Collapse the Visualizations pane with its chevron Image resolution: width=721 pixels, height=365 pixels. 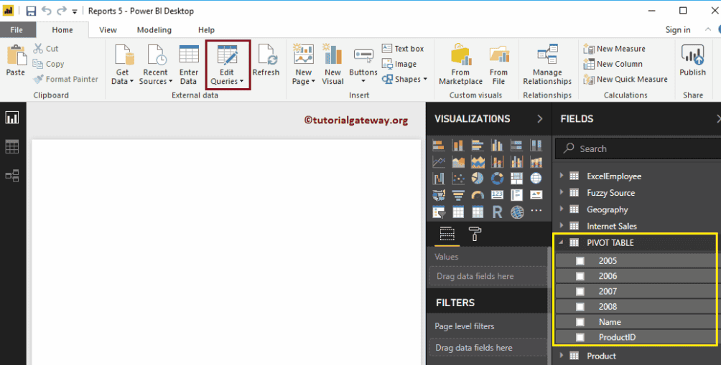pos(540,119)
